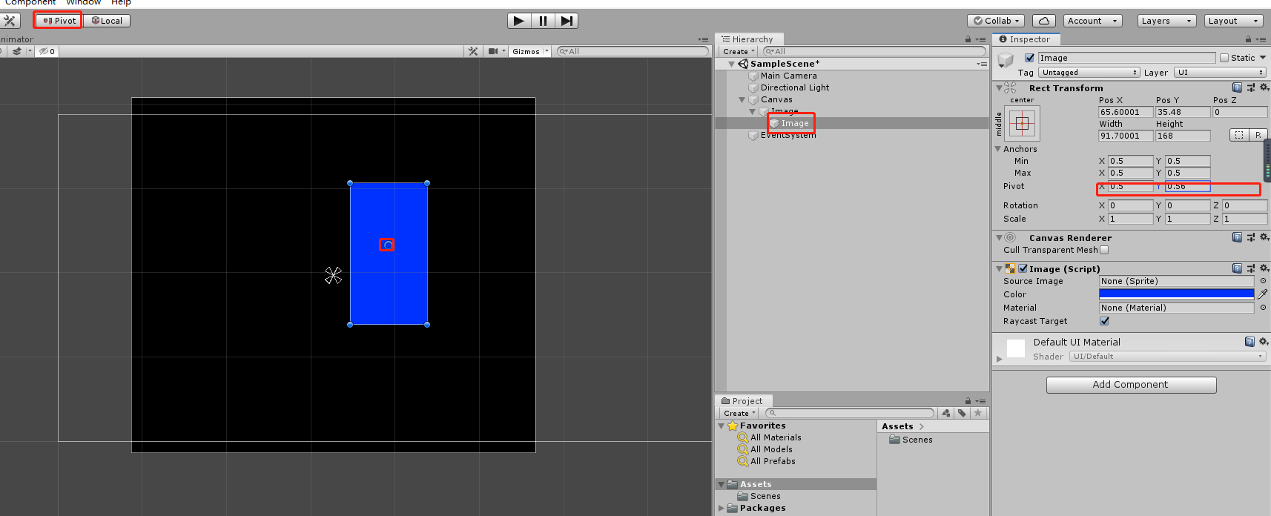Select the custom editor tools icon in the top toolbar
Screen dimensions: 1271x516
tap(10, 21)
